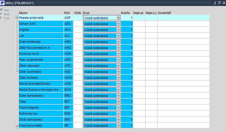Click the ATS code cell
The height and width of the screenshot is (132, 226).
click(68, 66)
